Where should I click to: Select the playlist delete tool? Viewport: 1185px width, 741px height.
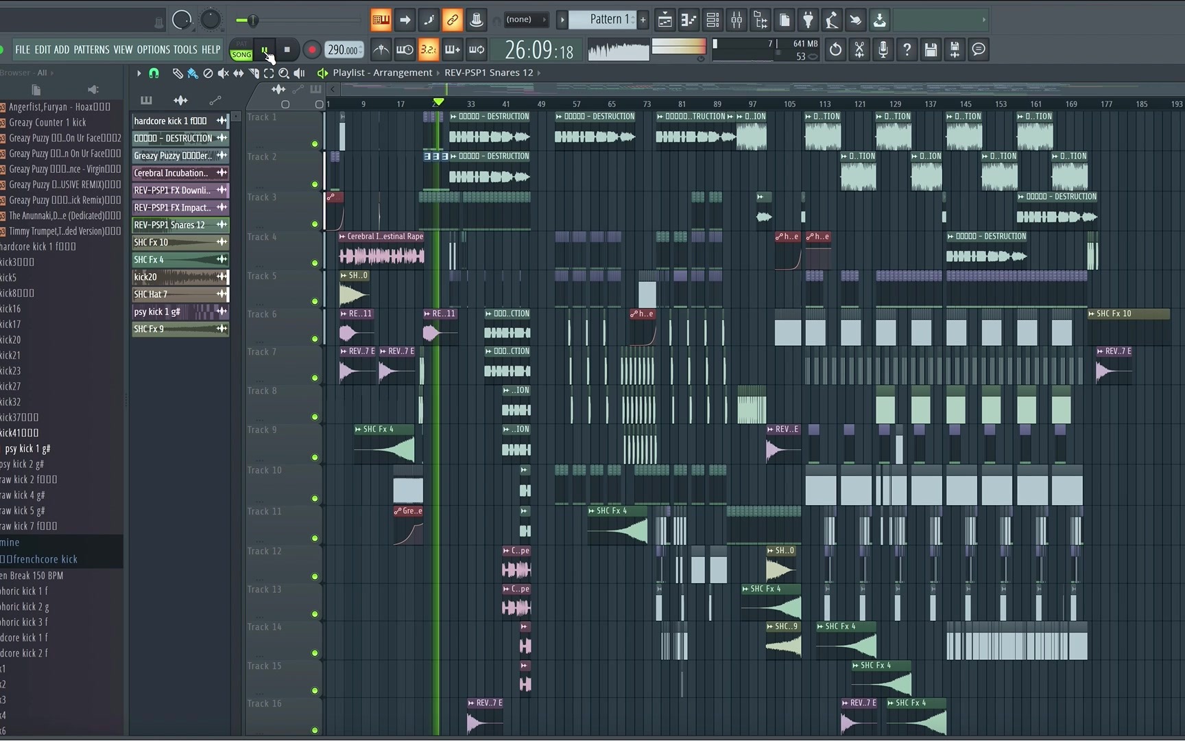point(208,73)
